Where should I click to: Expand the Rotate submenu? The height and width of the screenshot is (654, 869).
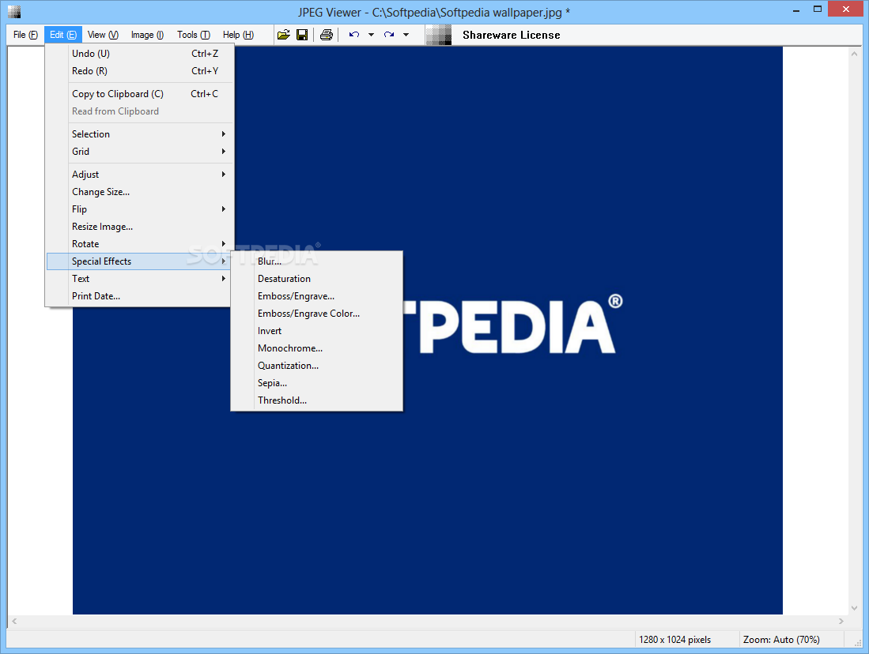coord(140,244)
